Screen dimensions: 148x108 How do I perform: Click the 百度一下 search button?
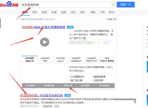126,4
